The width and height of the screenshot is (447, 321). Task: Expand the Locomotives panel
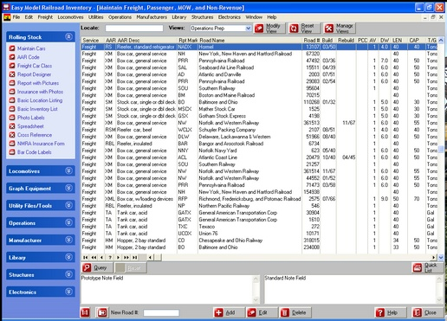pos(68,170)
